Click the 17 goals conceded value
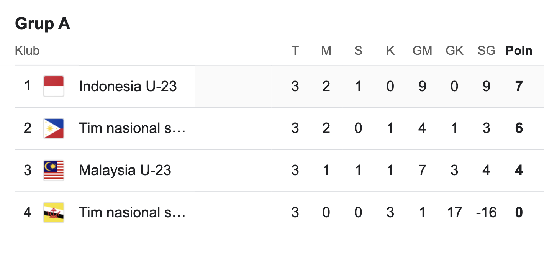This screenshot has width=544, height=256. (x=454, y=212)
